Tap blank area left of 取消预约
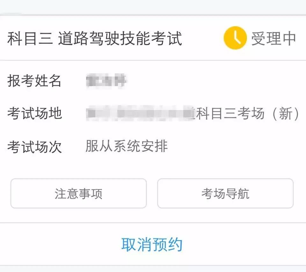The image size is (306, 272). [x=57, y=245]
